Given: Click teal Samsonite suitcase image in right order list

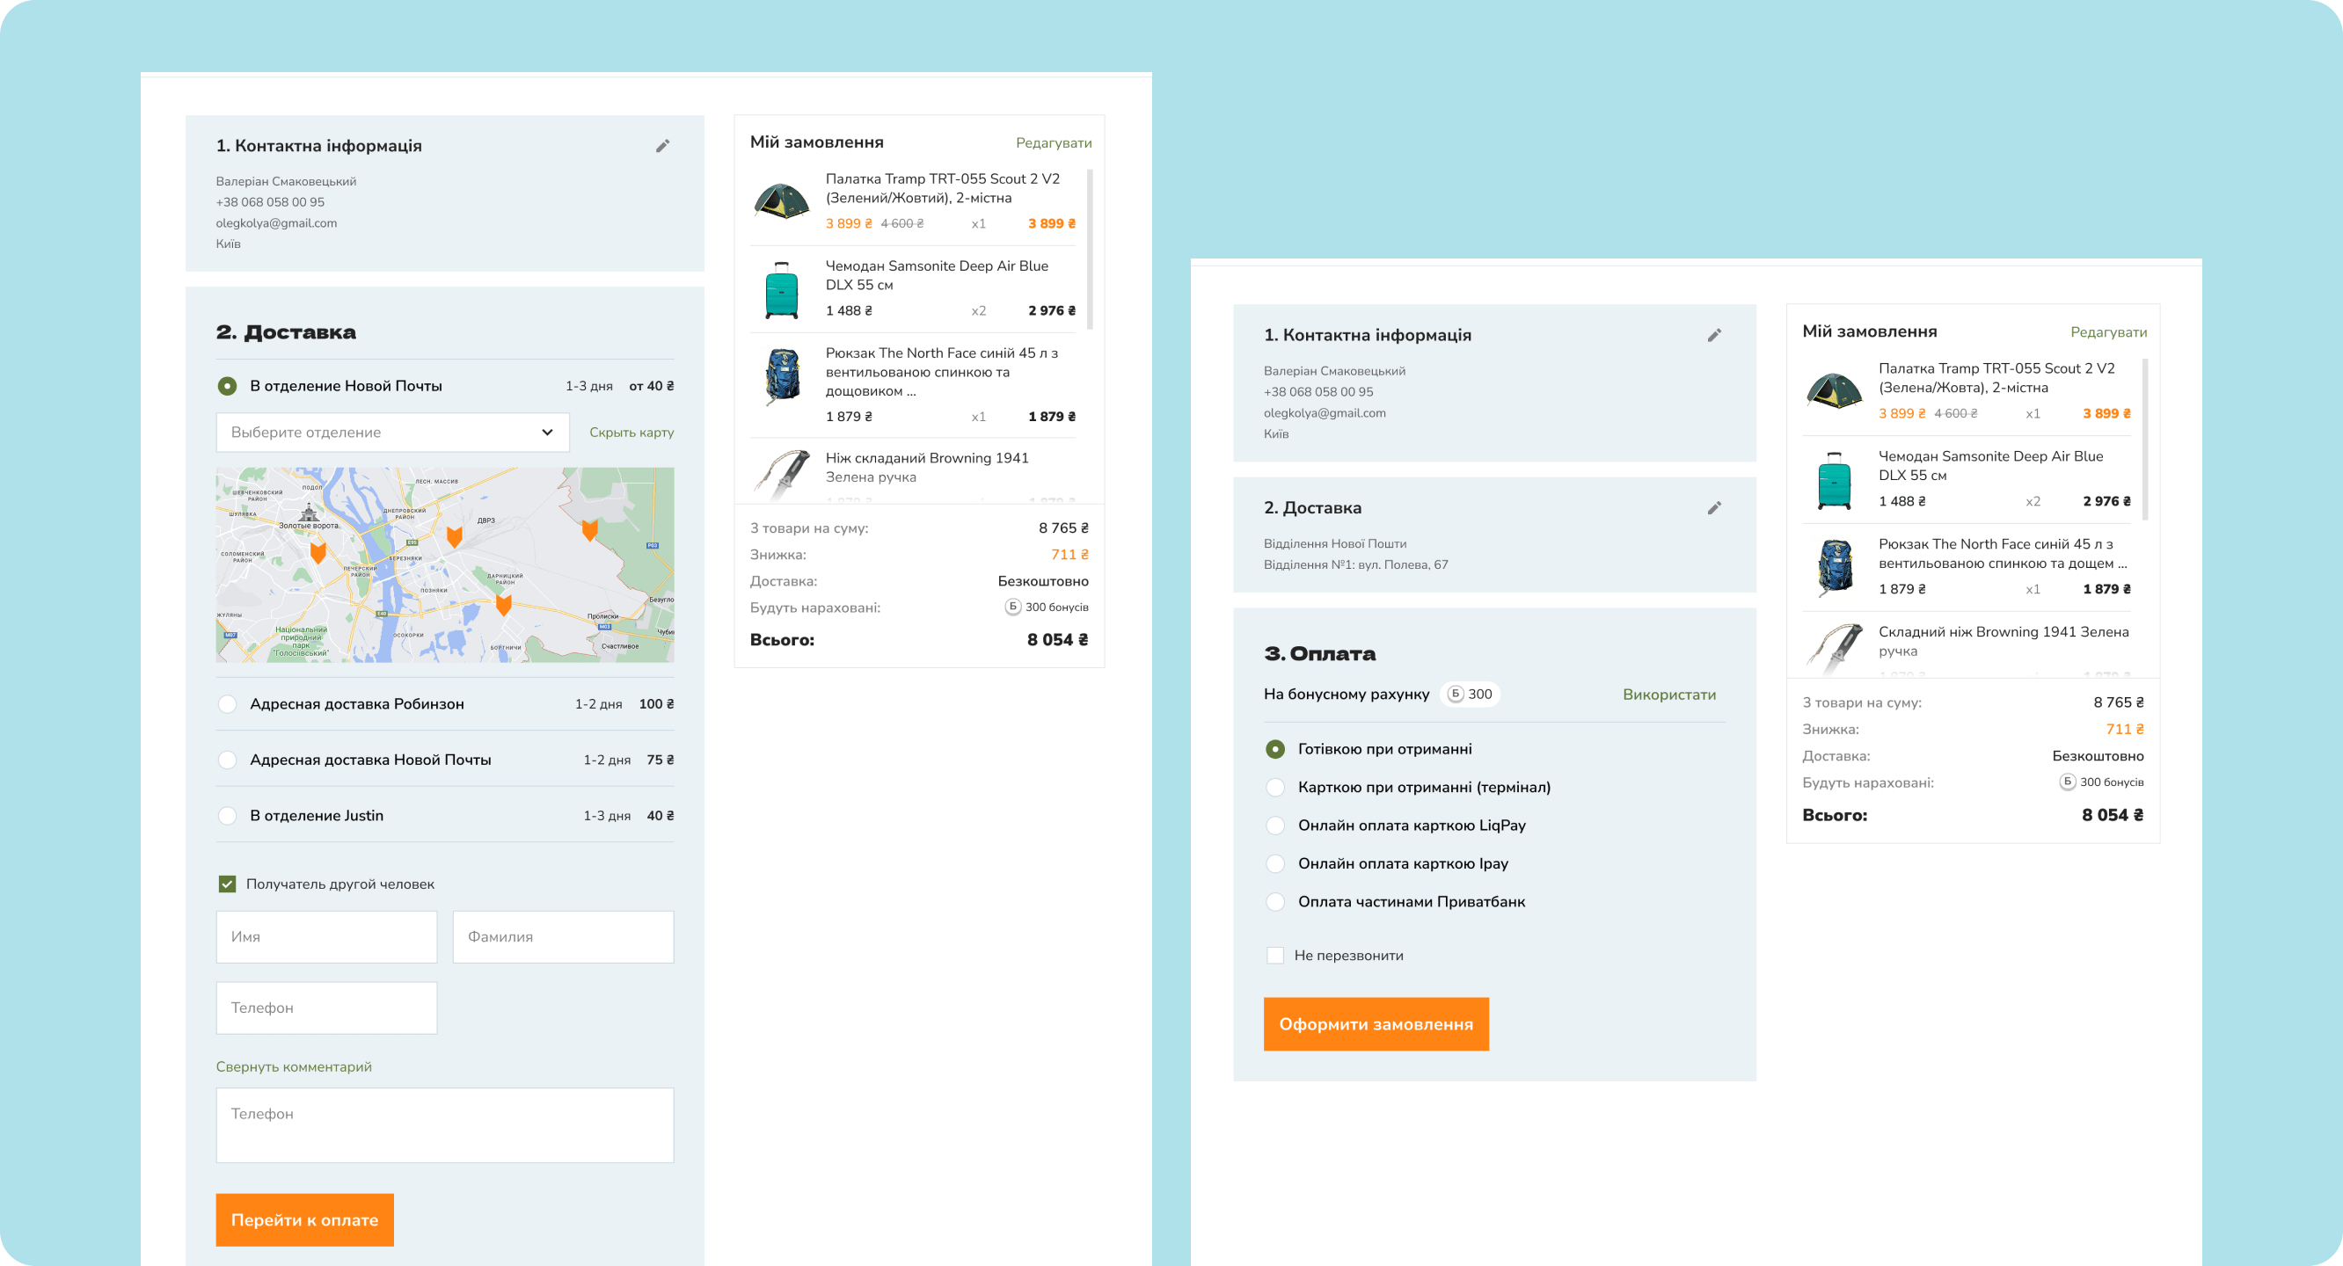Looking at the screenshot, I should [x=1834, y=479].
